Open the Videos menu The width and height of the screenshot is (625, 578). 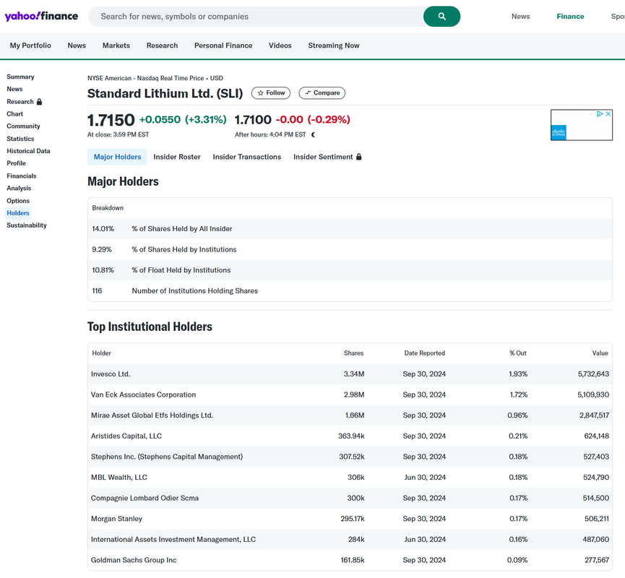pos(280,46)
